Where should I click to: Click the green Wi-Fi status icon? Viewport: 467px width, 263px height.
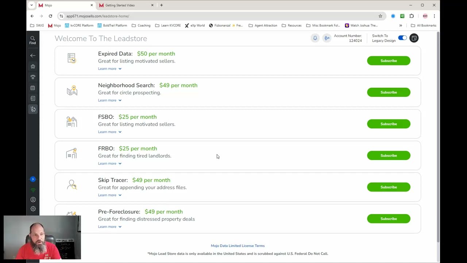[x=33, y=190]
